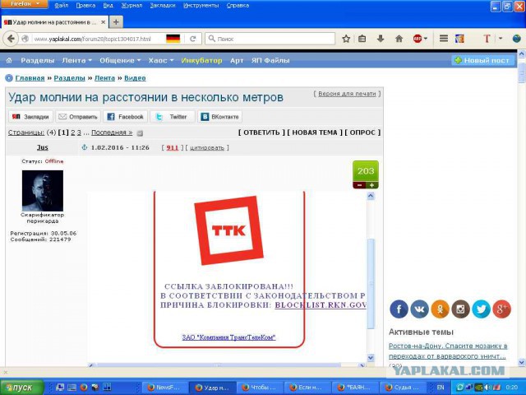Go to the Последняя » page link
This screenshot has height=395, width=526.
[112, 132]
